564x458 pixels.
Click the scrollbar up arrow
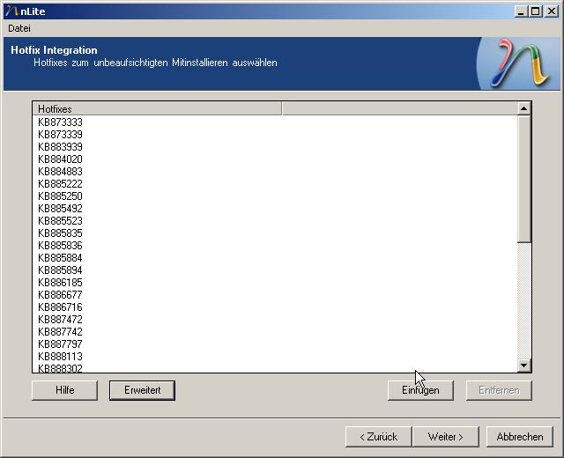(x=524, y=108)
